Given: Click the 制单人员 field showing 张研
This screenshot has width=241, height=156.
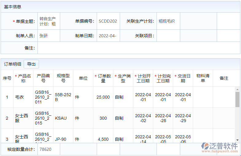Looking at the screenshot, I should pos(49,36).
